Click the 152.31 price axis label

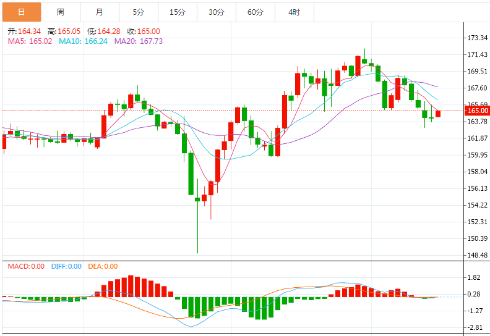[477, 222]
